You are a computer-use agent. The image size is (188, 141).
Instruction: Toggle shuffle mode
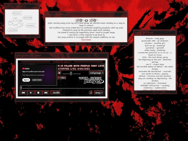click(55, 93)
